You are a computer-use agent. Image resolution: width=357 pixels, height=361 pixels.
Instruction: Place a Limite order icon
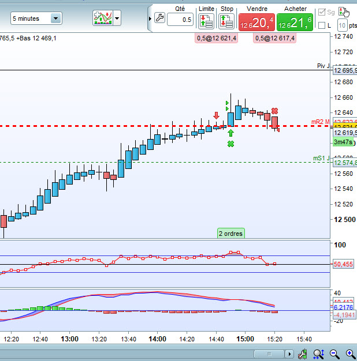coord(206,21)
